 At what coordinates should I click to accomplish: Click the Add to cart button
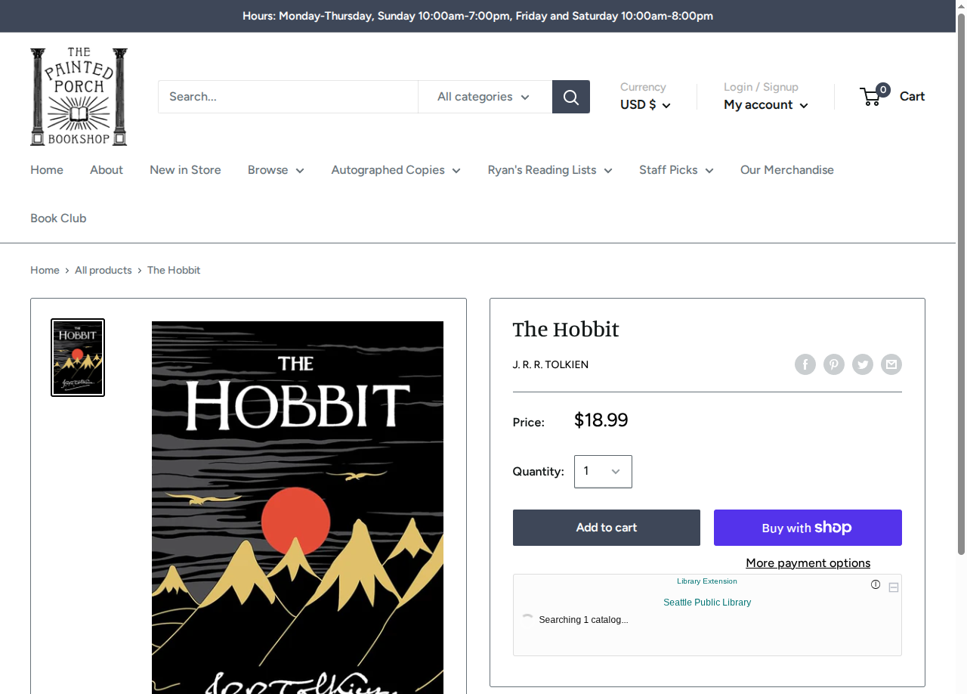607,528
